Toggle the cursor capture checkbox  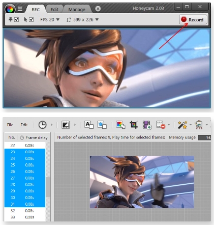(31, 20)
